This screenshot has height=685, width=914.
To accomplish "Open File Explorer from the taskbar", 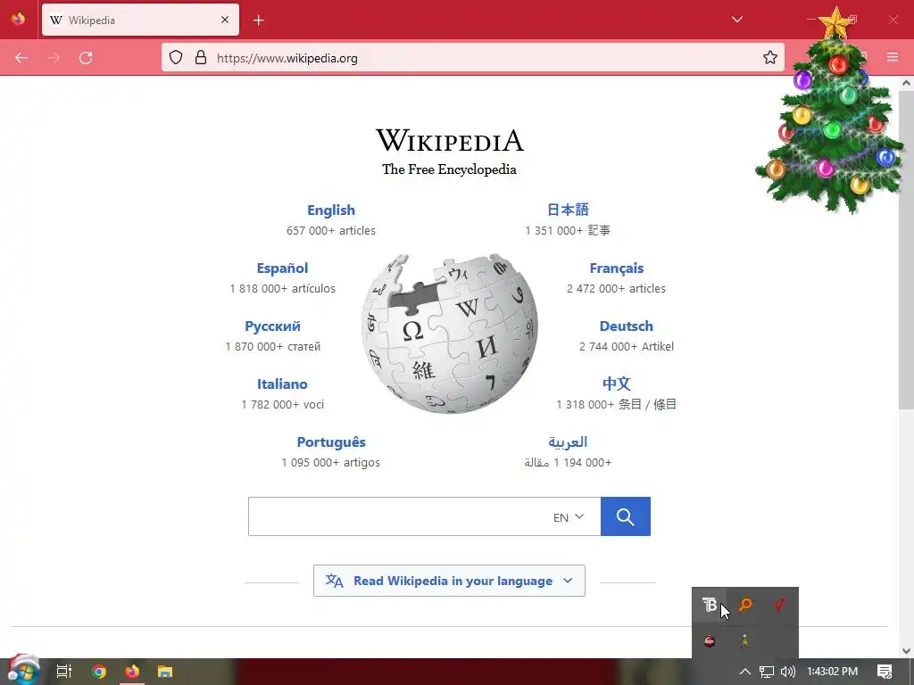I will 165,672.
